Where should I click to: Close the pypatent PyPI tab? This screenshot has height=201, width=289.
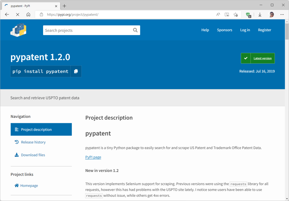[56, 6]
